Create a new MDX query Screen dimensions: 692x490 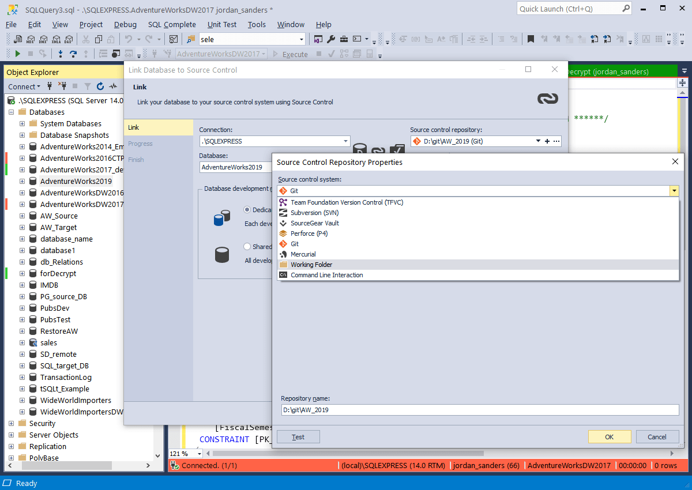(31, 39)
